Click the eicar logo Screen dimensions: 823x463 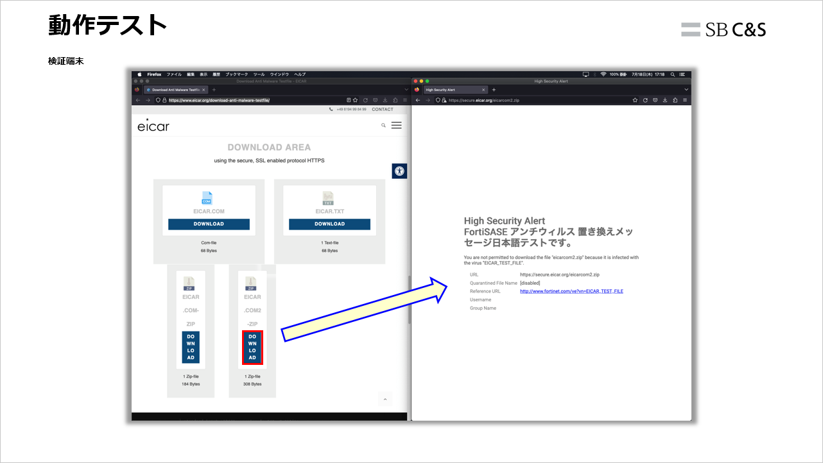tap(153, 126)
